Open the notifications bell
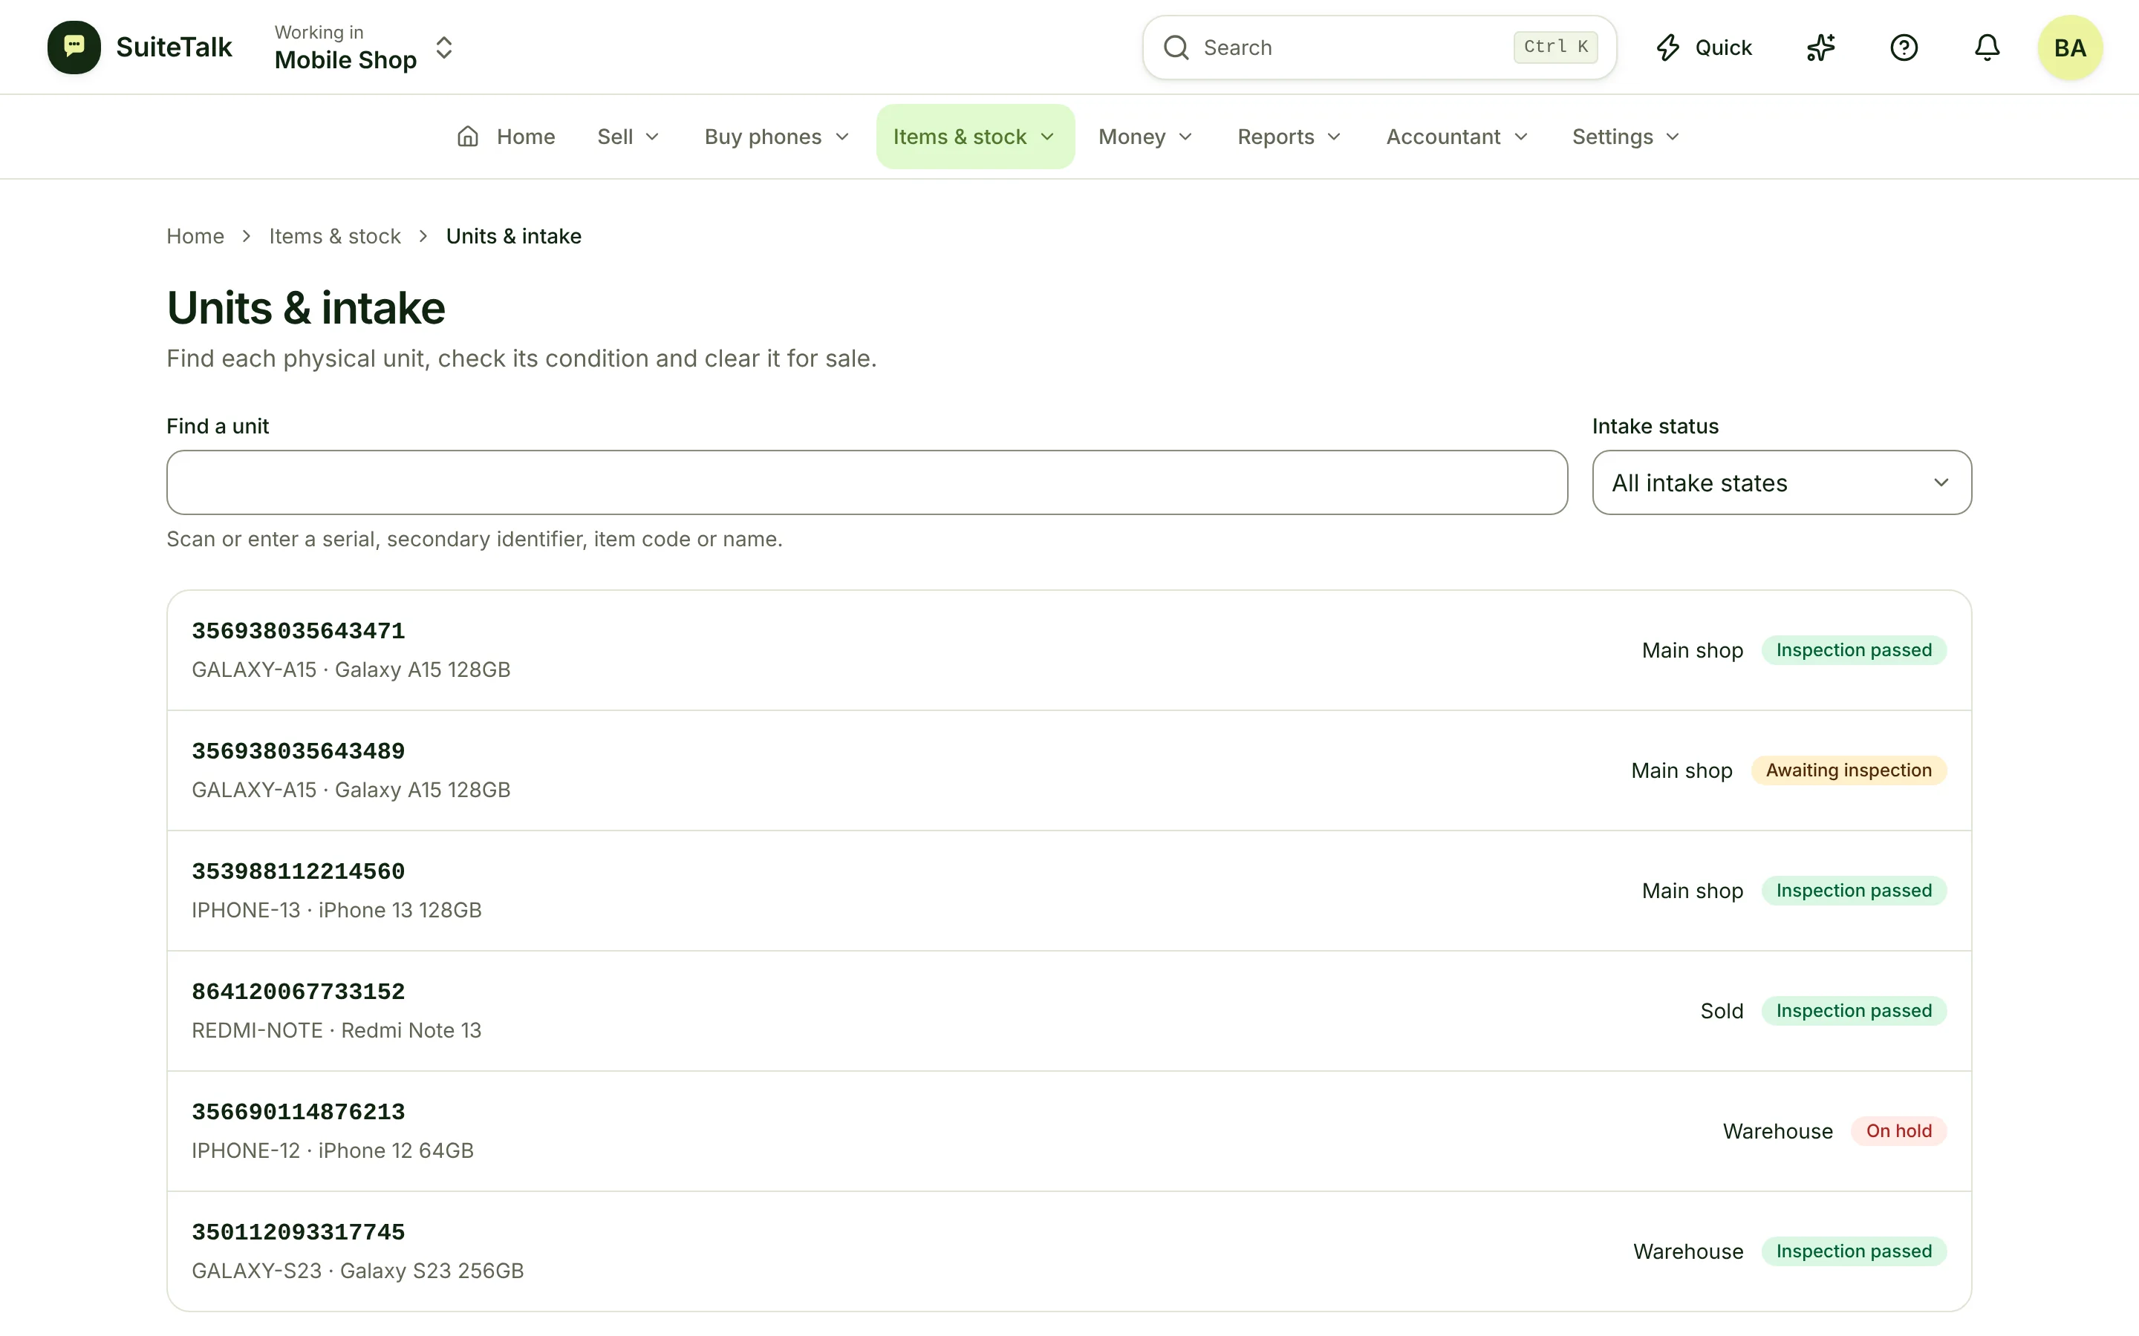2139x1336 pixels. coord(1987,48)
